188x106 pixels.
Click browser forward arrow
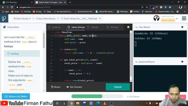(7, 7)
